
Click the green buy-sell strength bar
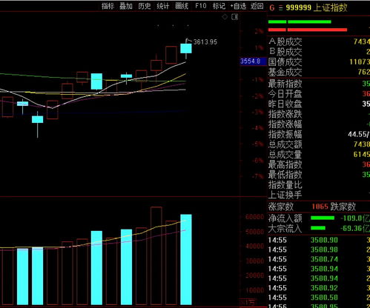point(300,22)
